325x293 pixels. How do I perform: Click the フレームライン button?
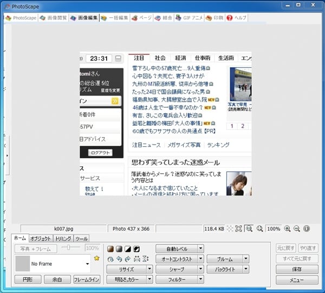pos(86,280)
